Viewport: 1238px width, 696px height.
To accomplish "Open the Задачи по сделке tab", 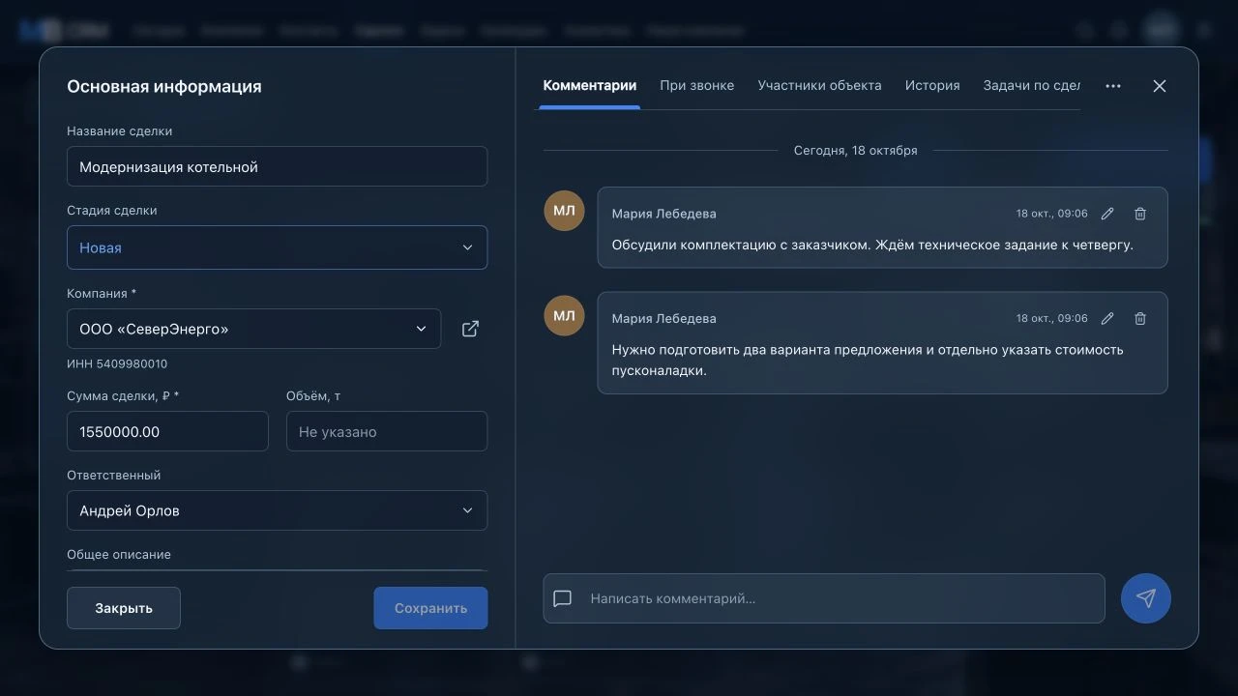I will coord(1031,86).
